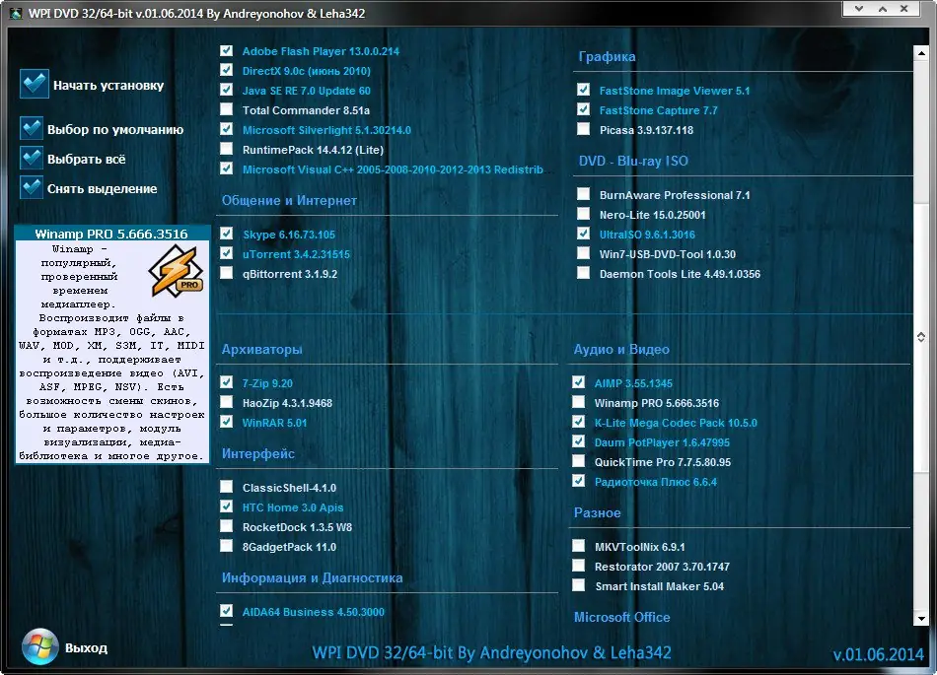Check Nero-Lite 15.0.25001
The image size is (937, 675).
coord(584,214)
